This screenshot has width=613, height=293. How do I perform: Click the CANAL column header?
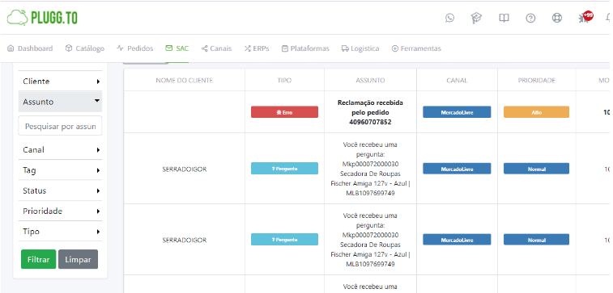click(x=457, y=80)
